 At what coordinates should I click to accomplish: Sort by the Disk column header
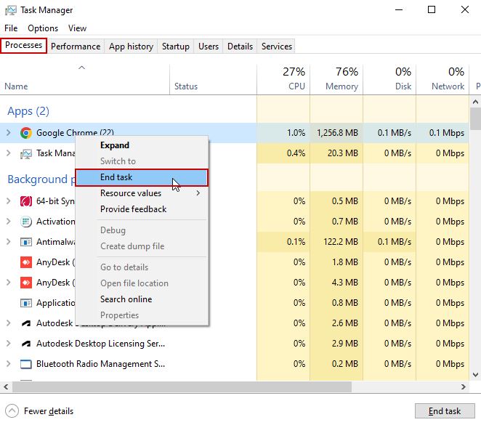coord(389,79)
